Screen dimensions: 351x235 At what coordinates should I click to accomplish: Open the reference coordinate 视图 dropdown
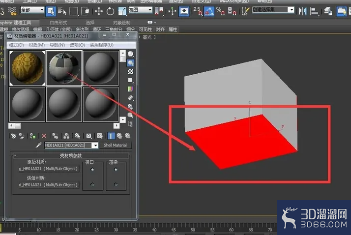coord(141,10)
